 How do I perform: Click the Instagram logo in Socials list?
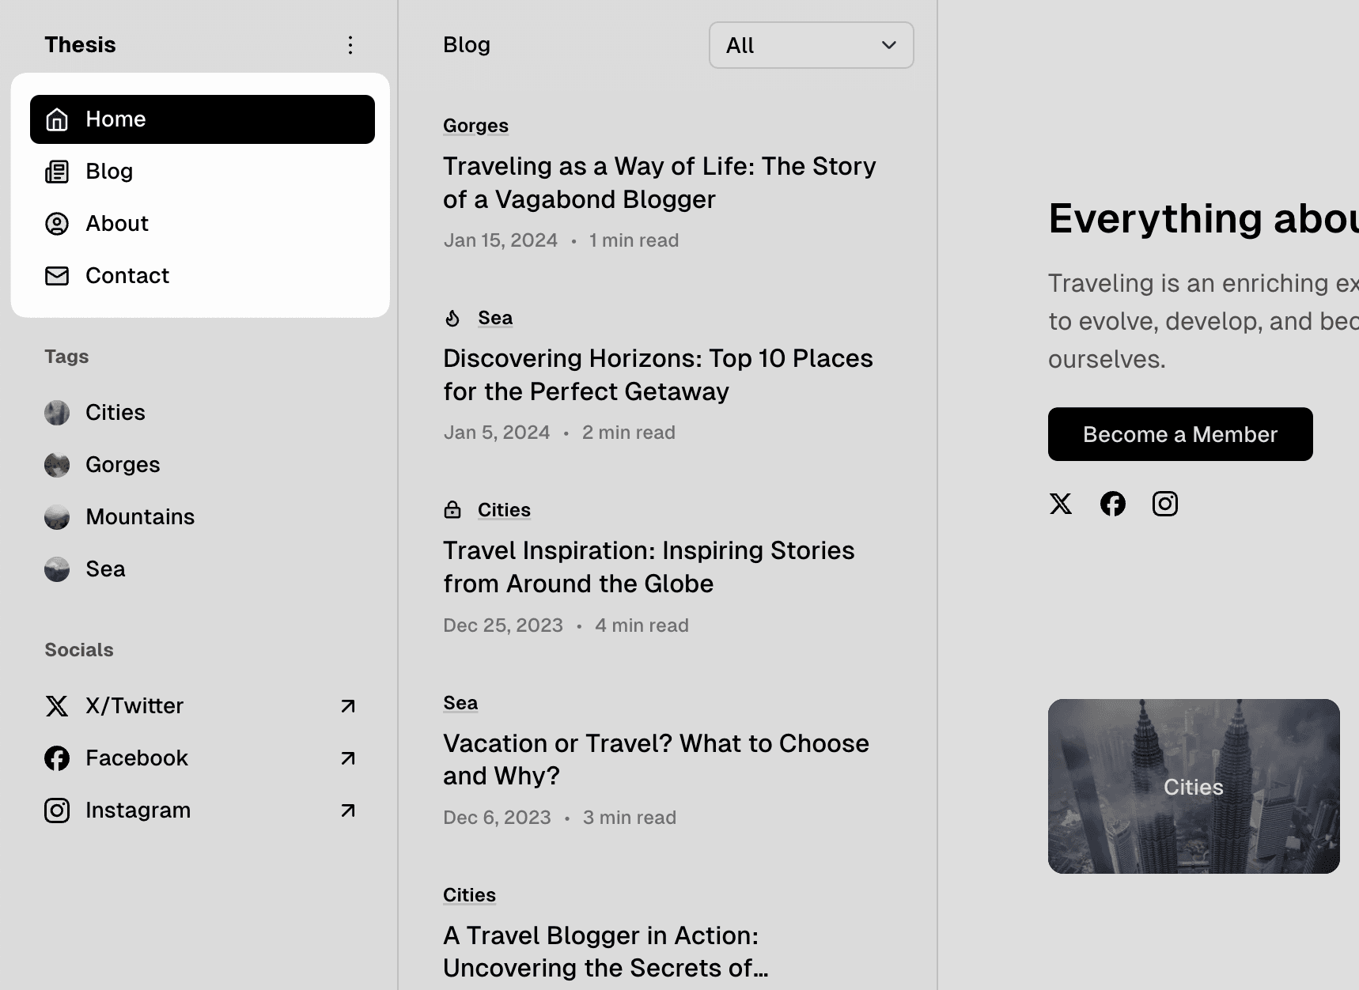(x=57, y=811)
